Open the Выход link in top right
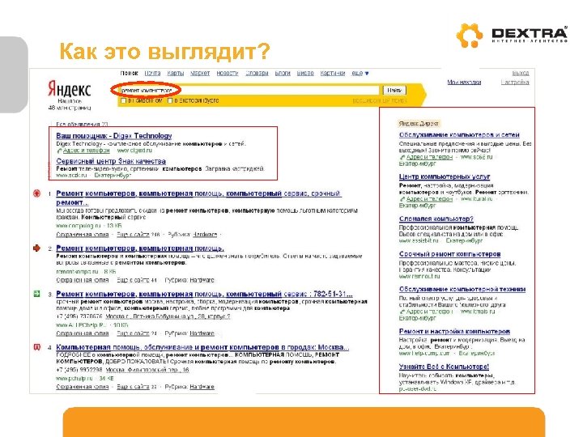This screenshot has width=583, height=437. point(520,73)
